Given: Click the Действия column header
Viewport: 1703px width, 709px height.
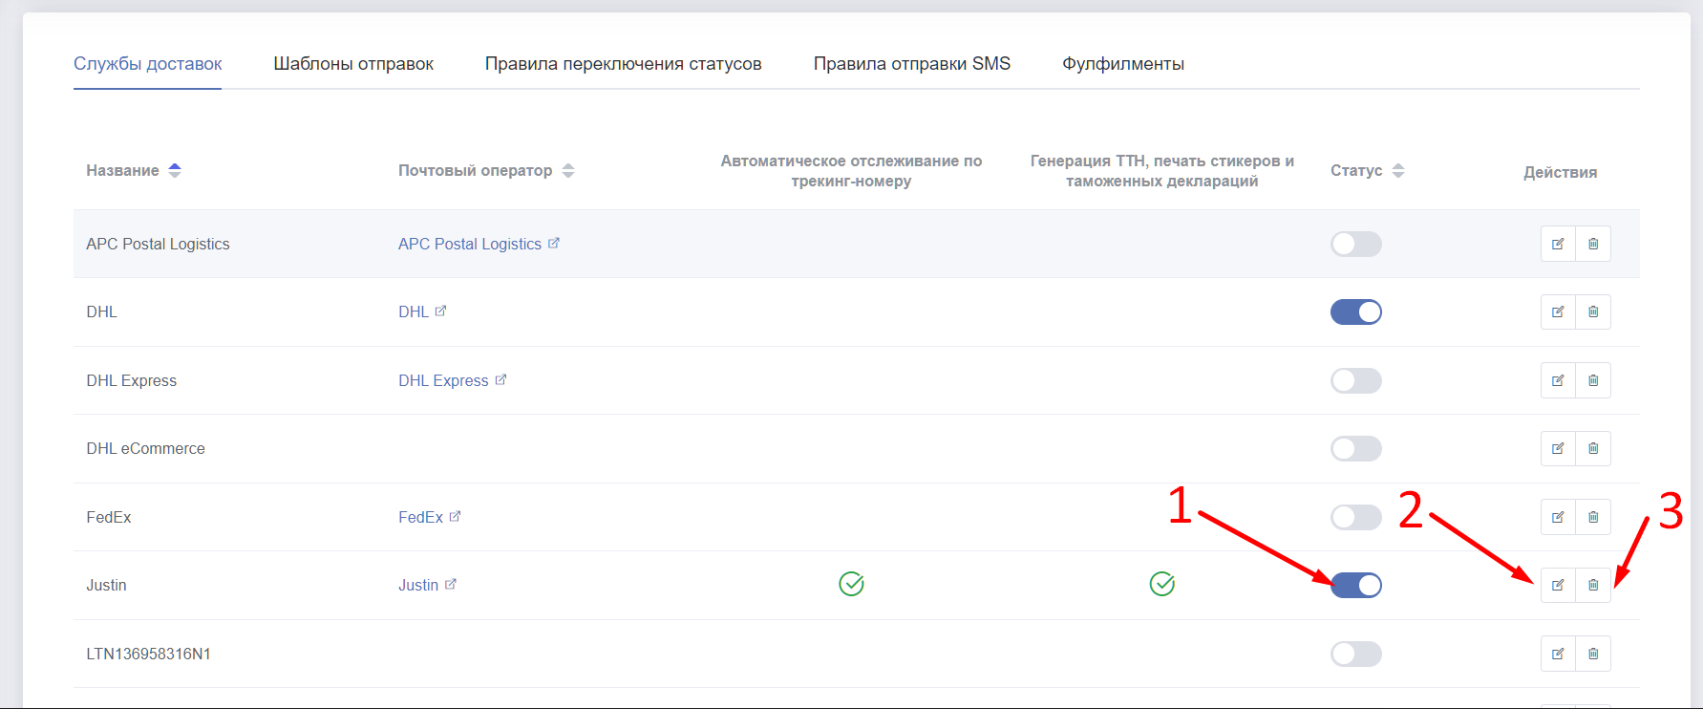Looking at the screenshot, I should coord(1560,172).
